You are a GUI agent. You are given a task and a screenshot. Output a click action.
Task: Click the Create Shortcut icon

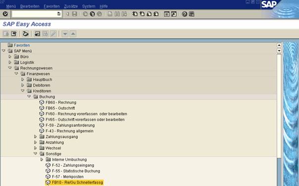tap(174, 14)
